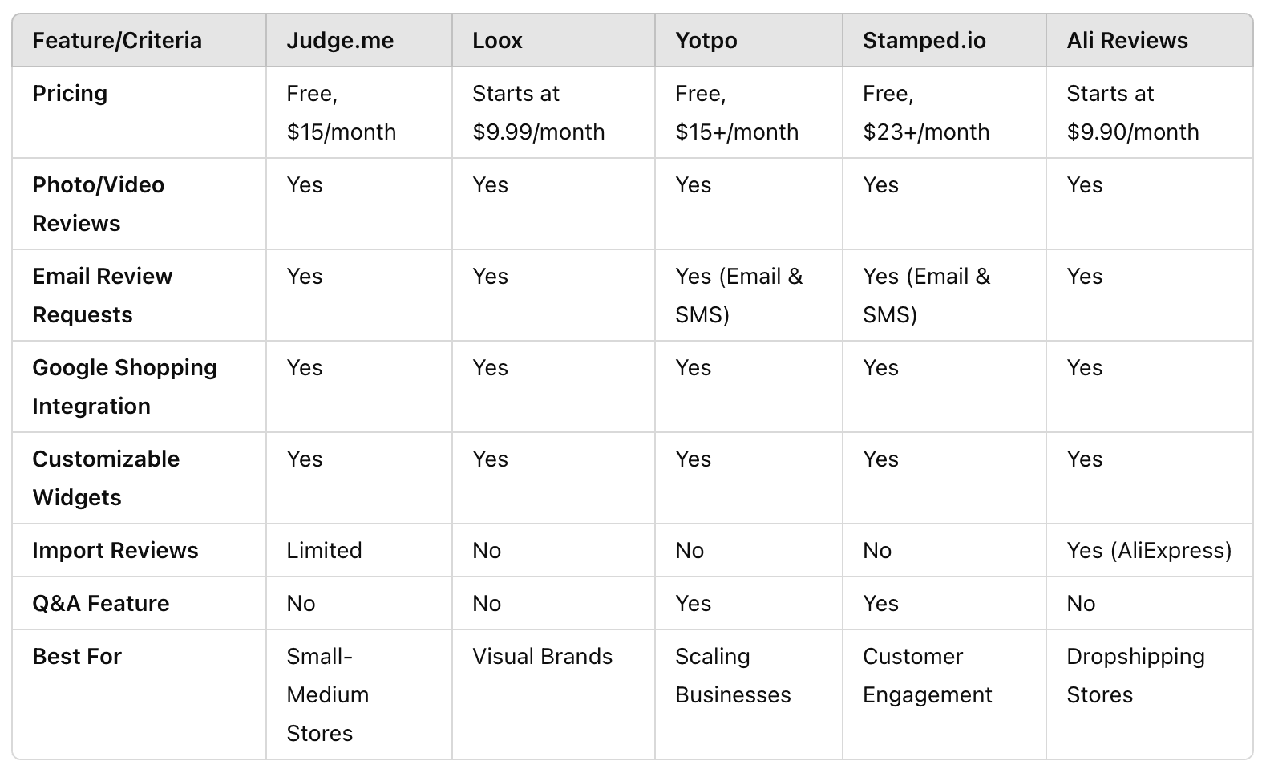This screenshot has height=773, width=1270.
Task: Select the Yotpo column header
Action: tap(706, 41)
